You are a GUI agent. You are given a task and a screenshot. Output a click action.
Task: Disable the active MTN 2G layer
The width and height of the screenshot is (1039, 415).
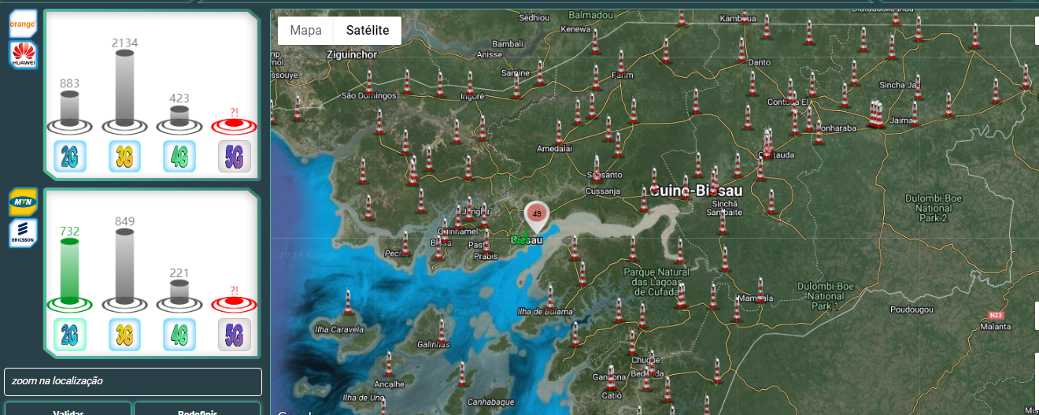pyautogui.click(x=69, y=335)
